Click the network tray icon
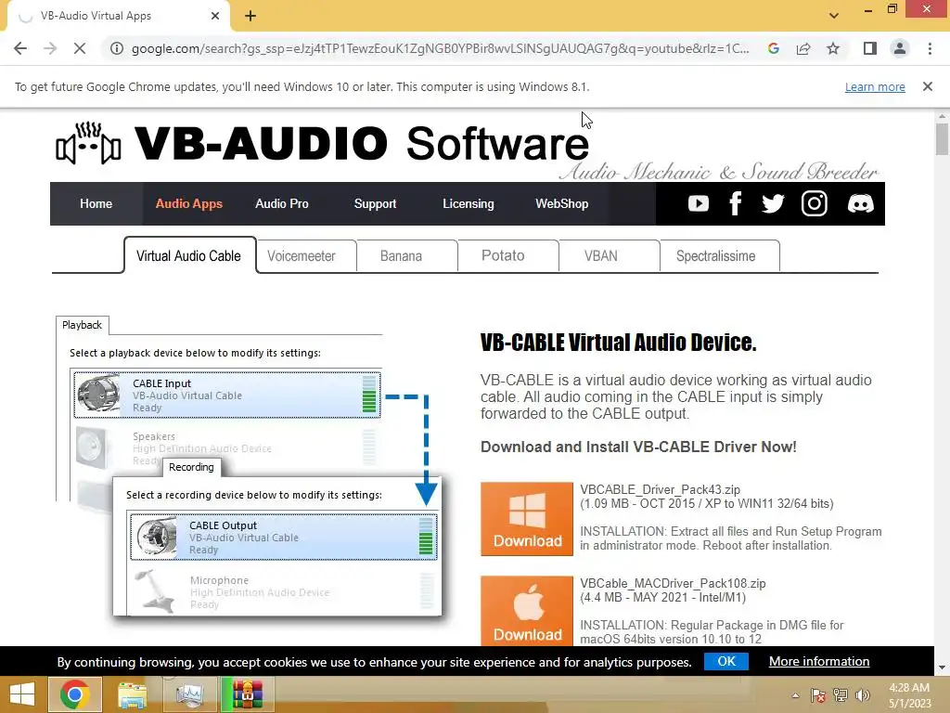This screenshot has width=950, height=713. tap(841, 695)
